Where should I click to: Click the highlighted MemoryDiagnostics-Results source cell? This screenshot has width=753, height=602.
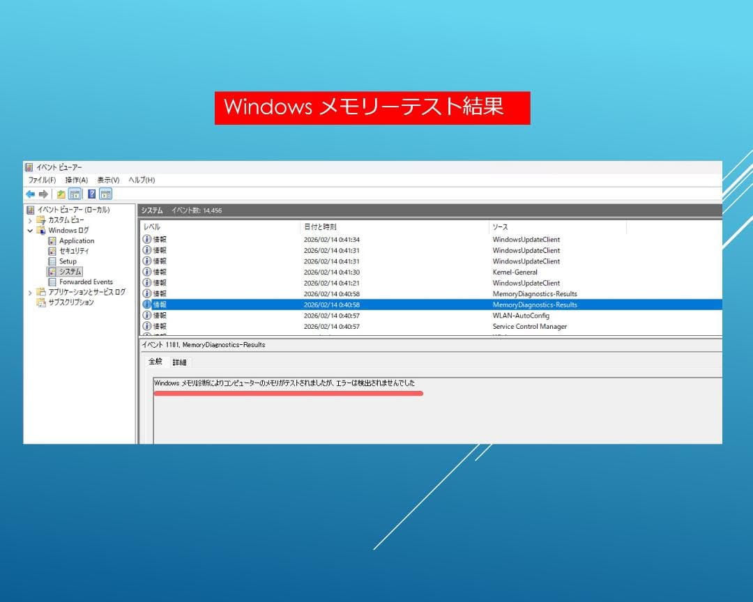[535, 305]
